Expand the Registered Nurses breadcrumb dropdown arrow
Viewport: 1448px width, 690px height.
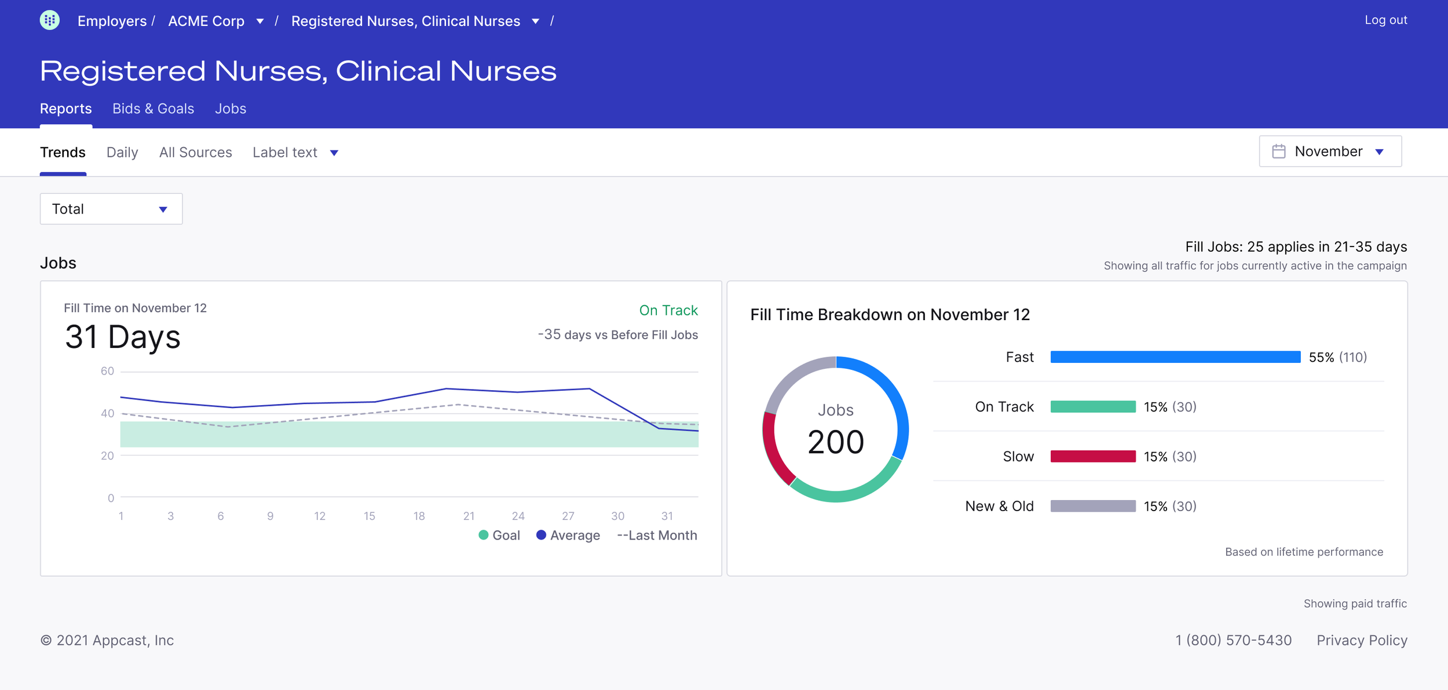tap(536, 21)
